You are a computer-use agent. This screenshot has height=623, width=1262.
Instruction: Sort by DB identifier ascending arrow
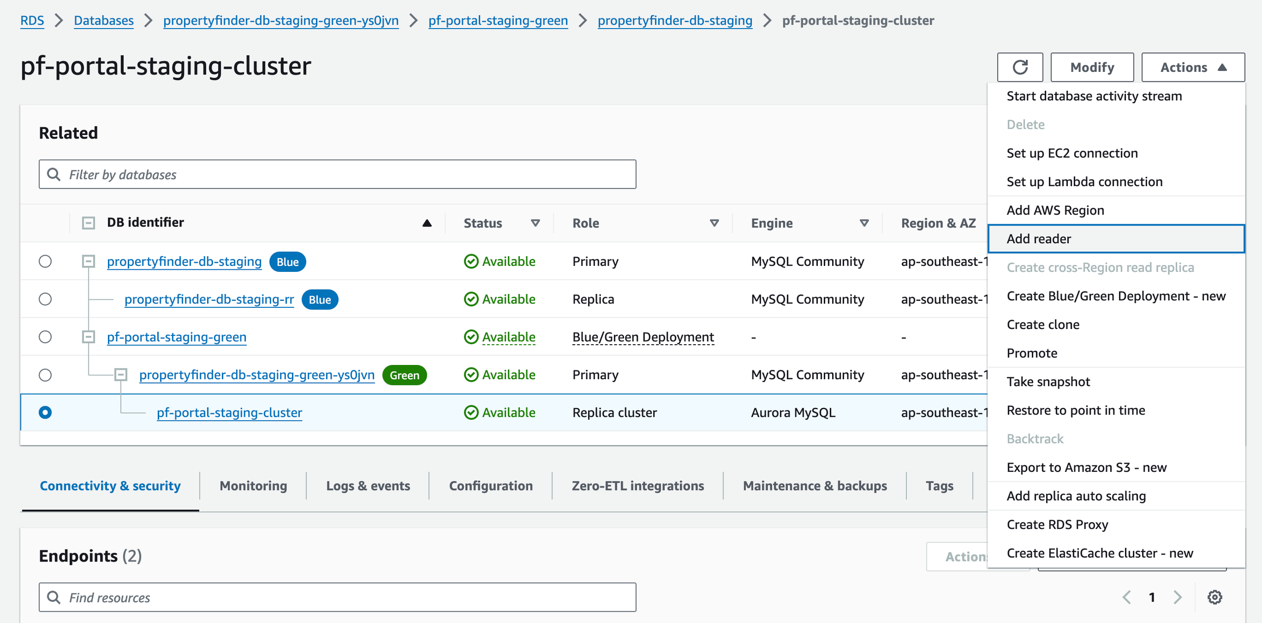pos(427,223)
